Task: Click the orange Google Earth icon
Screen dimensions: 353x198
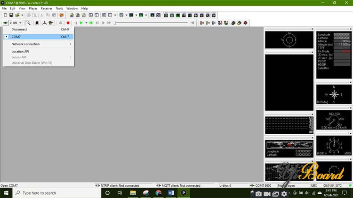Action: pyautogui.click(x=62, y=15)
